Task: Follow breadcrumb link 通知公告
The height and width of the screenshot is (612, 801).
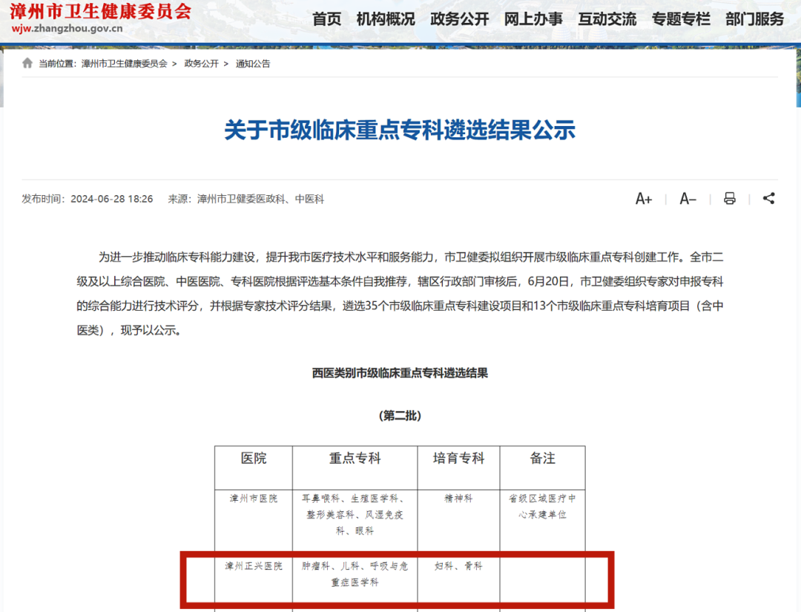Action: pos(253,64)
